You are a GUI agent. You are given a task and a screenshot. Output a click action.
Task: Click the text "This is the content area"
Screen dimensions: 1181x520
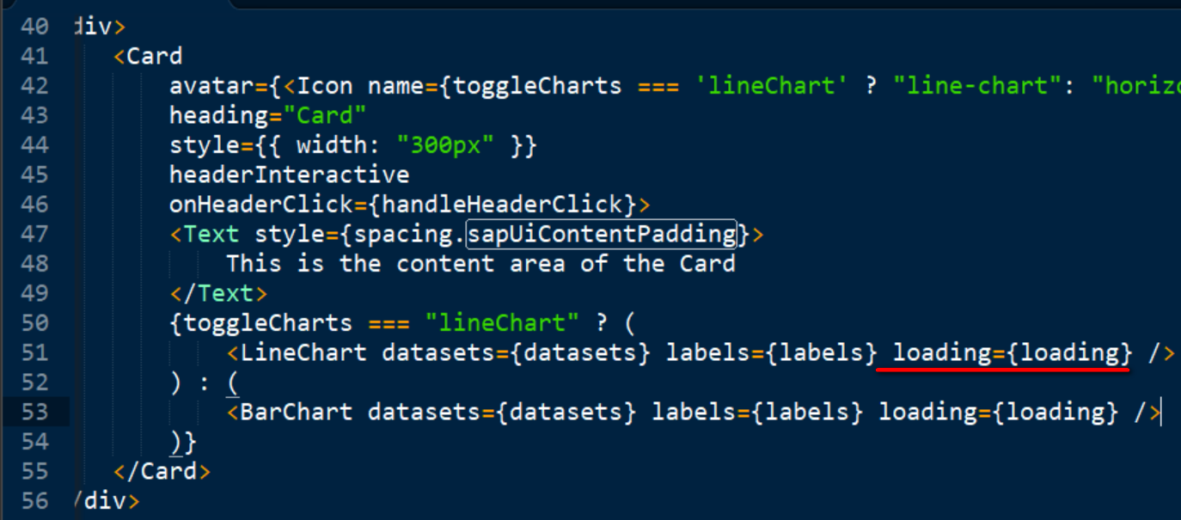click(396, 264)
